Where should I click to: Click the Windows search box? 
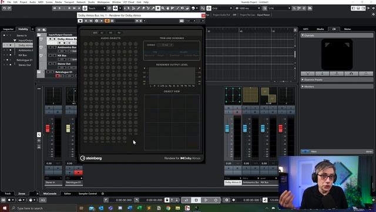[43, 208]
